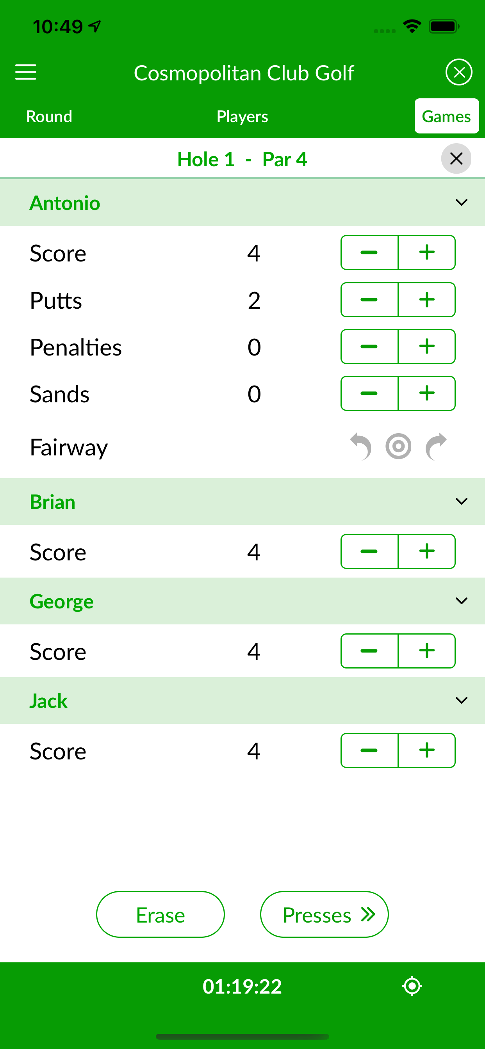Decrement Jack's score by one

[369, 750]
